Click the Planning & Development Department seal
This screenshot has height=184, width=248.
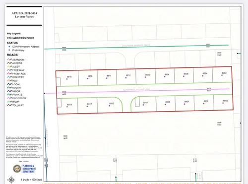tap(17, 169)
